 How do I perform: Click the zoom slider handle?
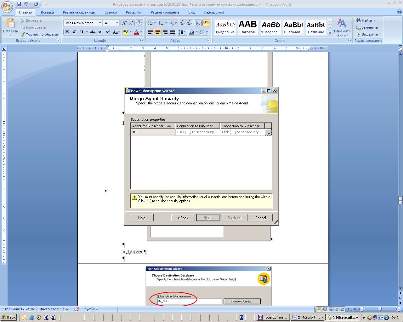pyautogui.click(x=380, y=309)
